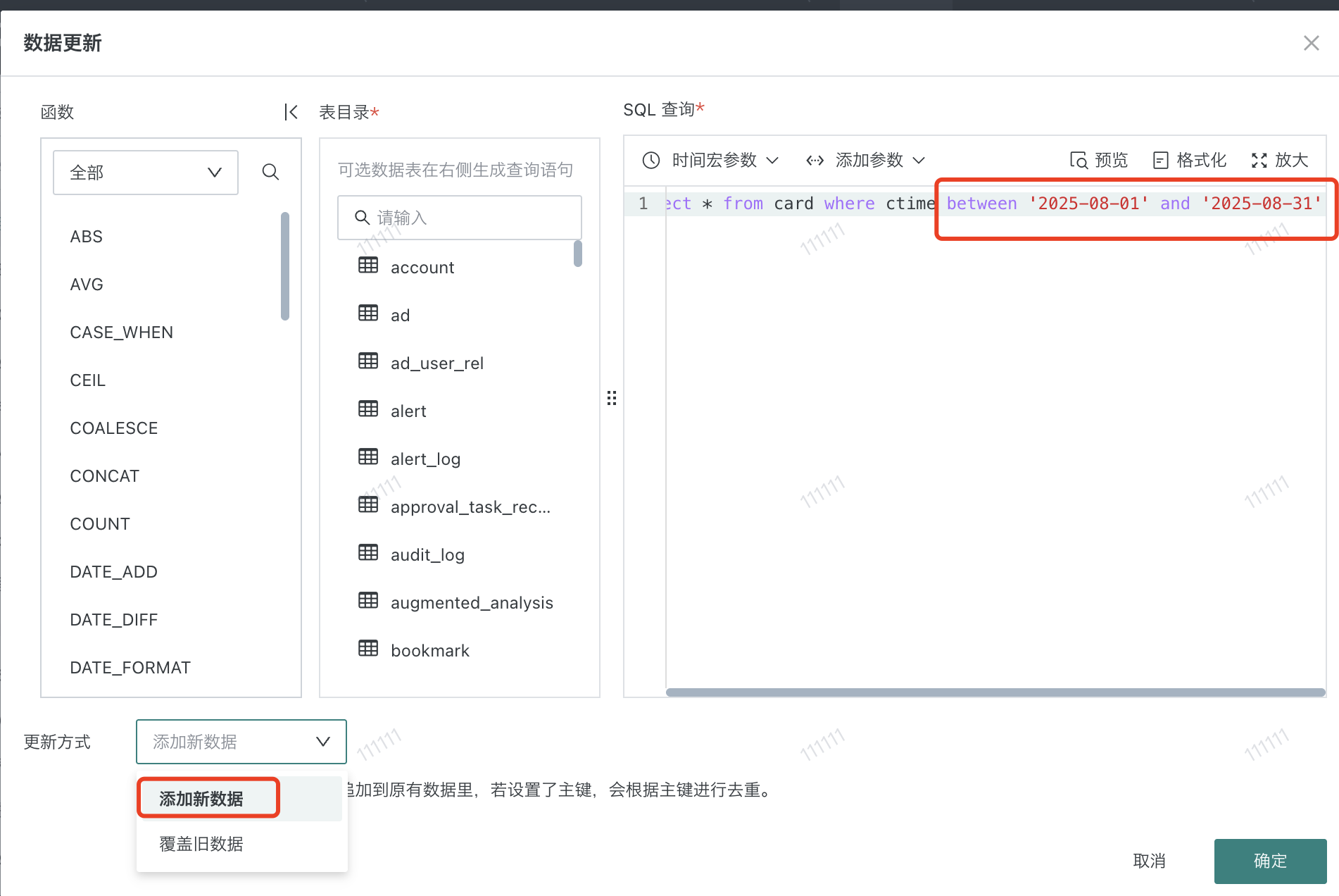Viewport: 1339px width, 896px height.
Task: Select the augmented_analysis table name
Action: 472,603
